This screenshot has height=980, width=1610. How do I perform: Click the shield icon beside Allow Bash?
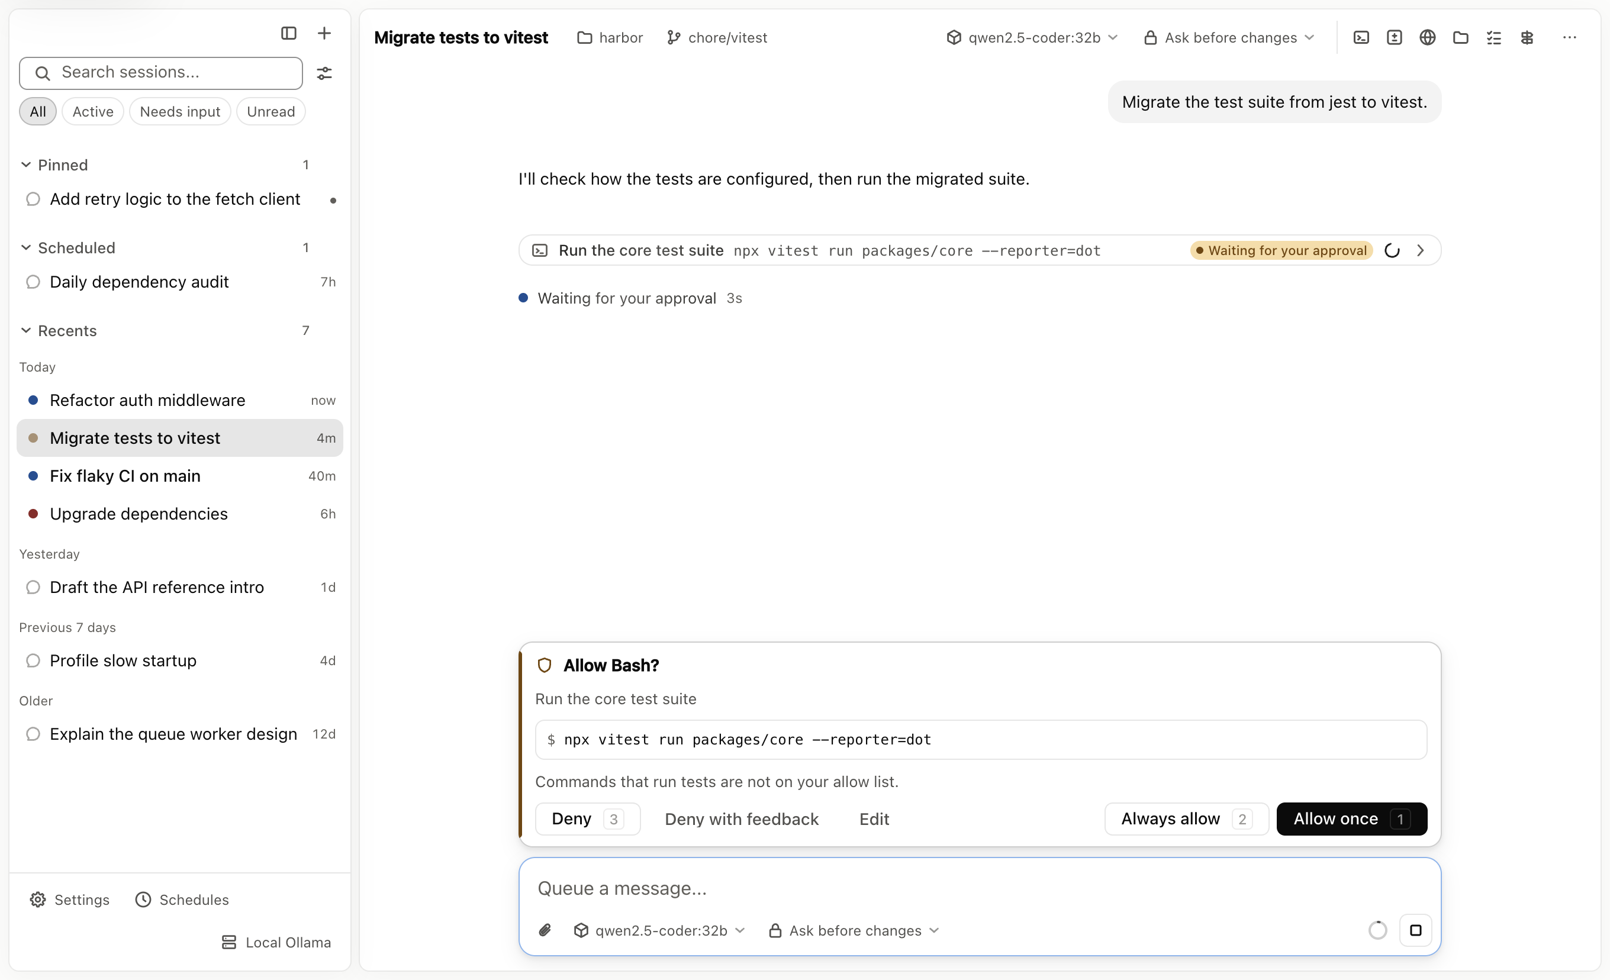[545, 665]
